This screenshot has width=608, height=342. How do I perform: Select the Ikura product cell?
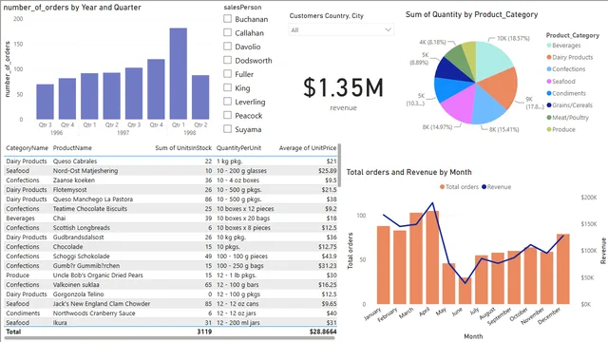coord(60,323)
